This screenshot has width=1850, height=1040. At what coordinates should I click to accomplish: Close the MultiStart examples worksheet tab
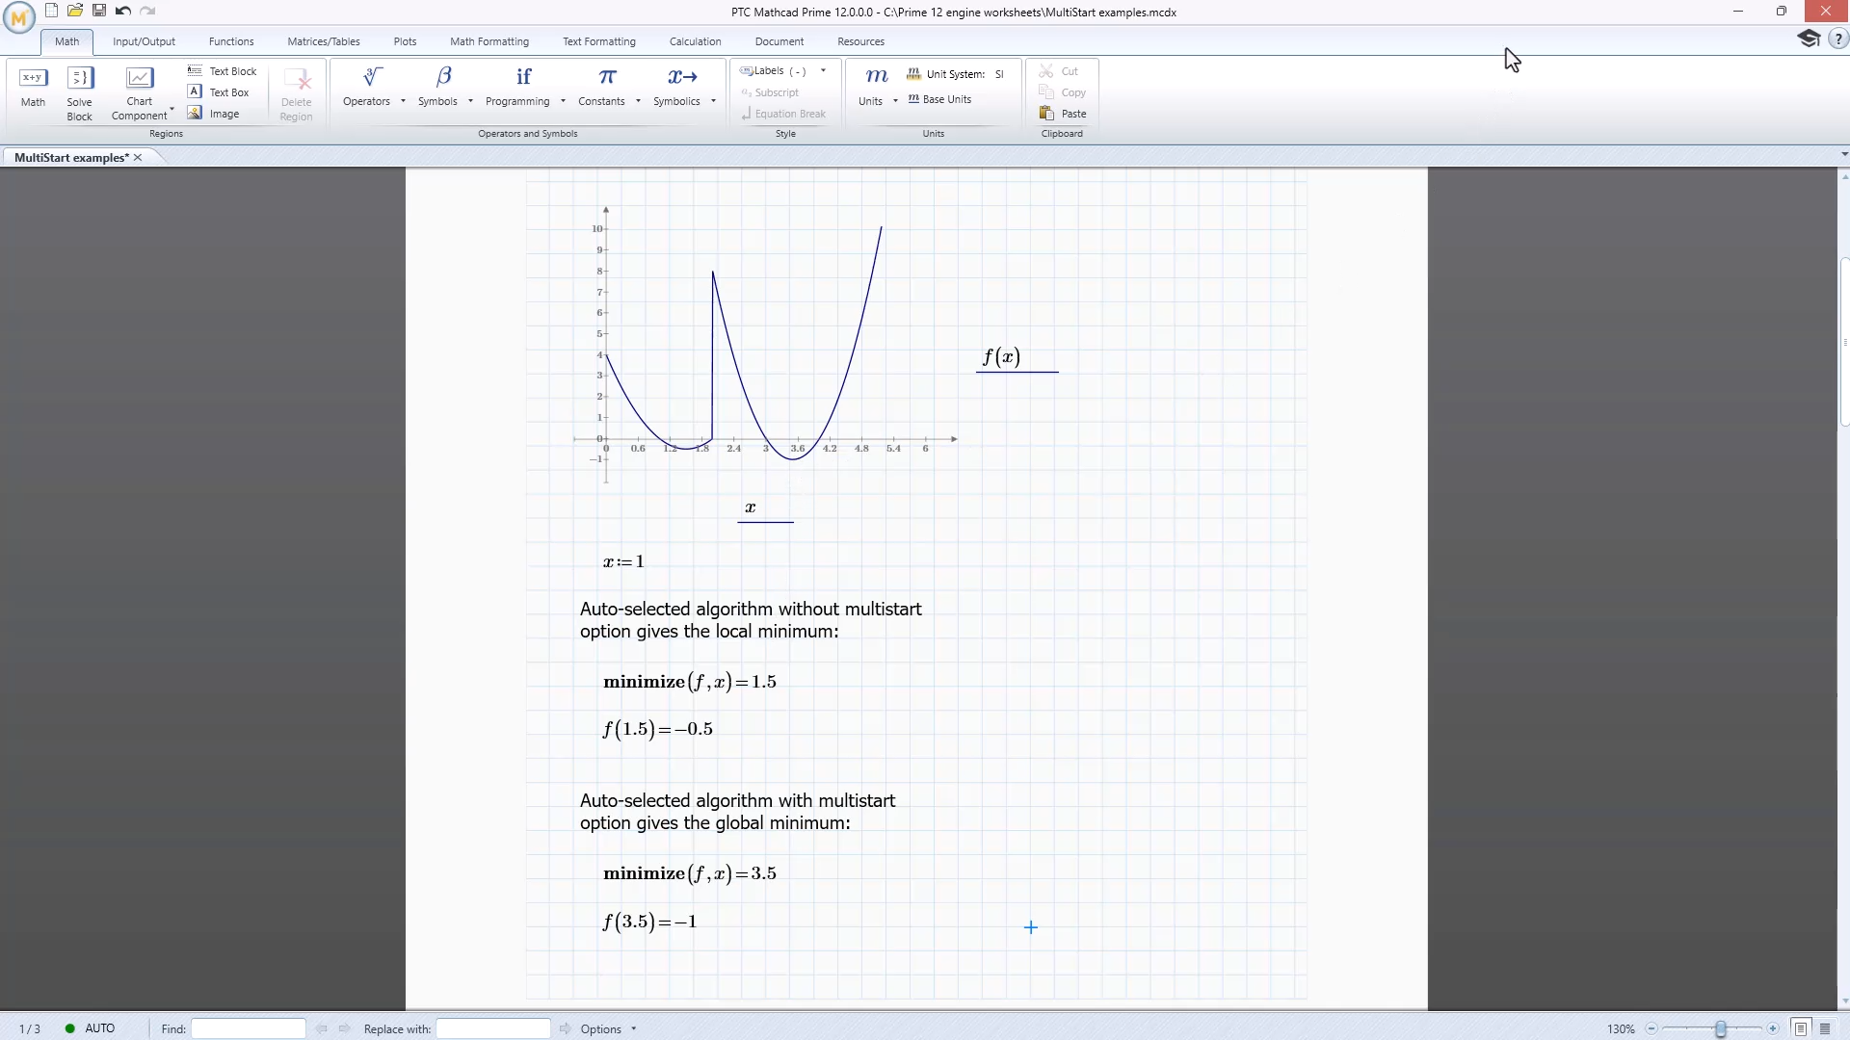tap(138, 158)
